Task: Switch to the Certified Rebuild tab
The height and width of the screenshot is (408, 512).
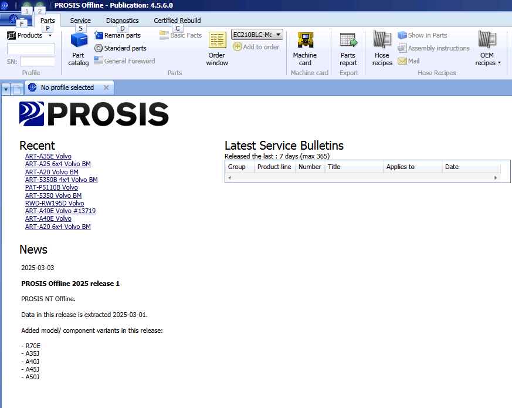Action: pos(177,21)
